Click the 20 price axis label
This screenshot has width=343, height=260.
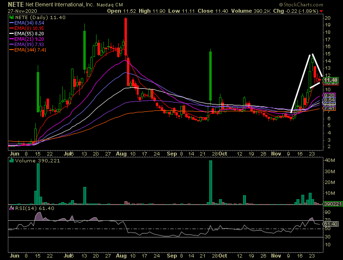coord(327,18)
